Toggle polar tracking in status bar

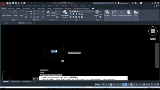point(114,84)
